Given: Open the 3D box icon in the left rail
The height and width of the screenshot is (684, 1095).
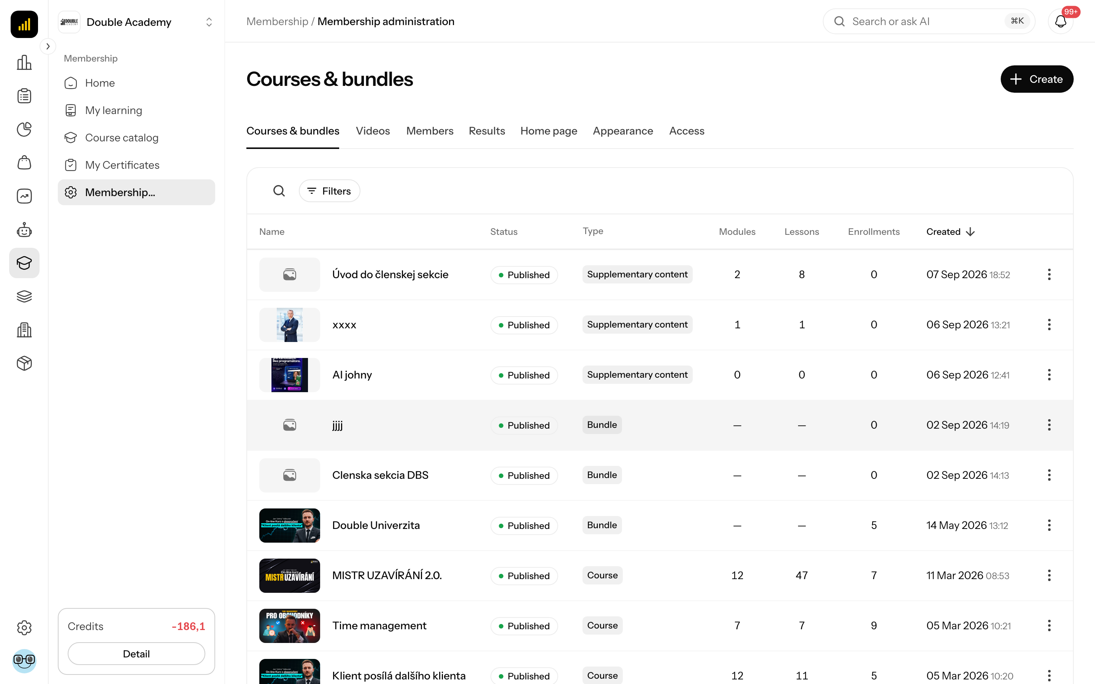Looking at the screenshot, I should pos(24,363).
